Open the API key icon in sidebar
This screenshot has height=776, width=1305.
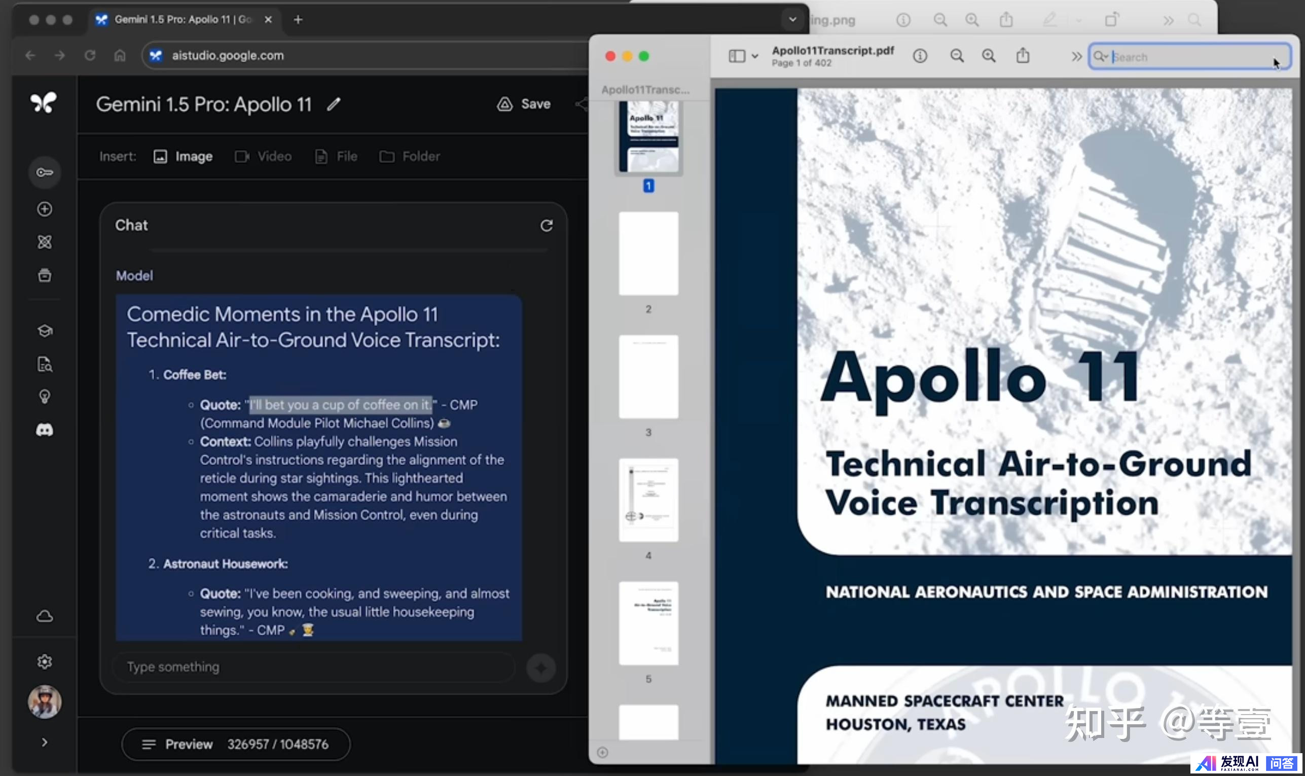[45, 172]
